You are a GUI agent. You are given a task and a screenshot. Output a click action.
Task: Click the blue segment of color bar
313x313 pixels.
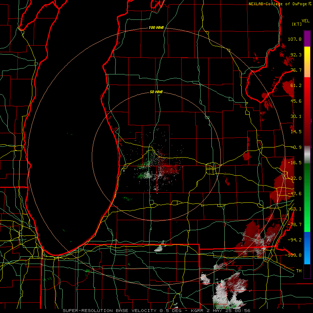pos(307,248)
